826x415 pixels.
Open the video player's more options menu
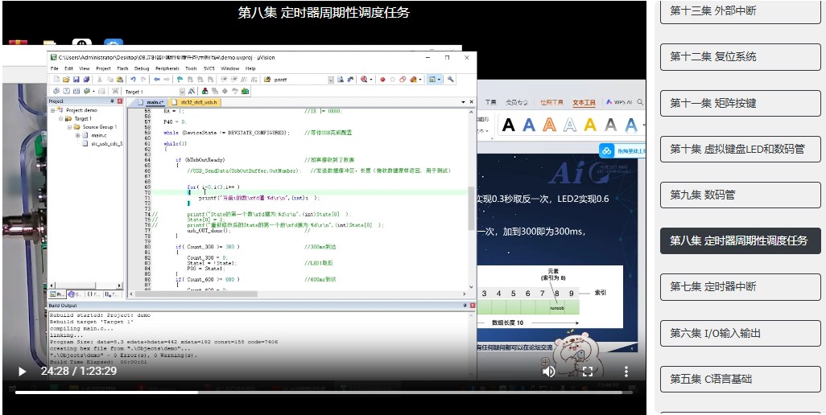(626, 372)
